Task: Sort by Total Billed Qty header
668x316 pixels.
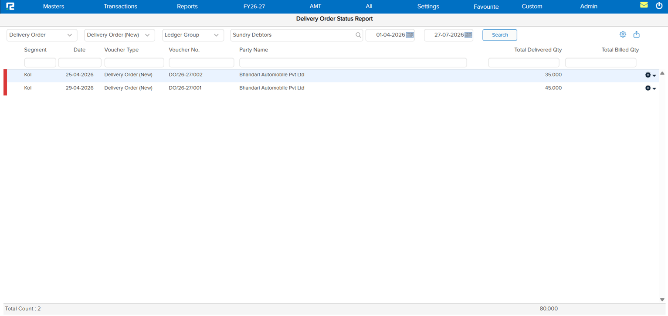Action: 620,50
